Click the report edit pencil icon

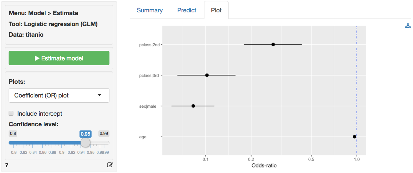110,165
